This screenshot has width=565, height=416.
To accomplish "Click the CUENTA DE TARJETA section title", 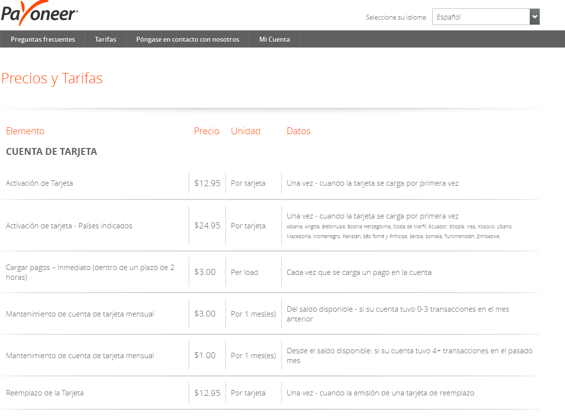I will 51,152.
